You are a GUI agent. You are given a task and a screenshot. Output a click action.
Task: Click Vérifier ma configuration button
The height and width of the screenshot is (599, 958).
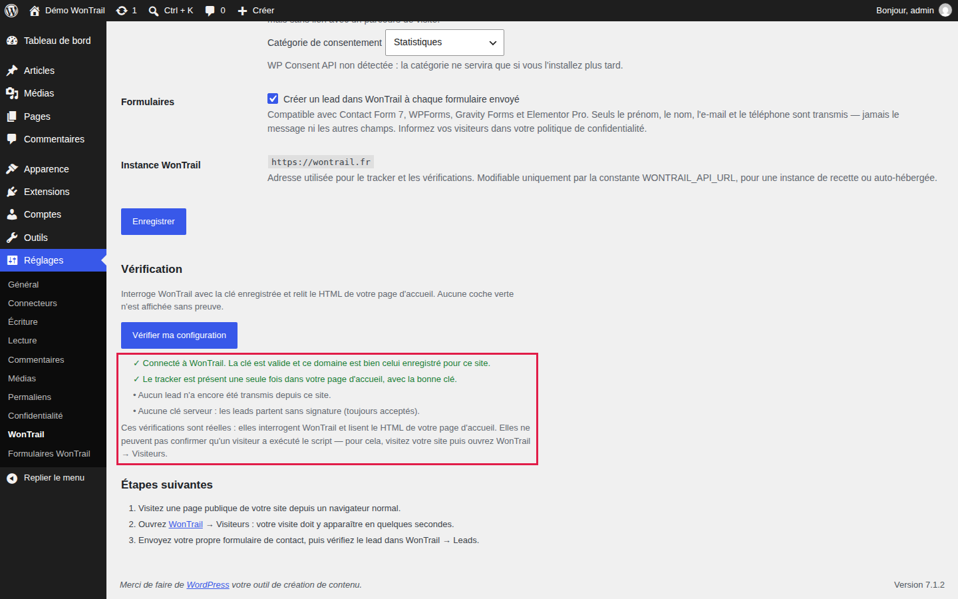click(x=179, y=335)
